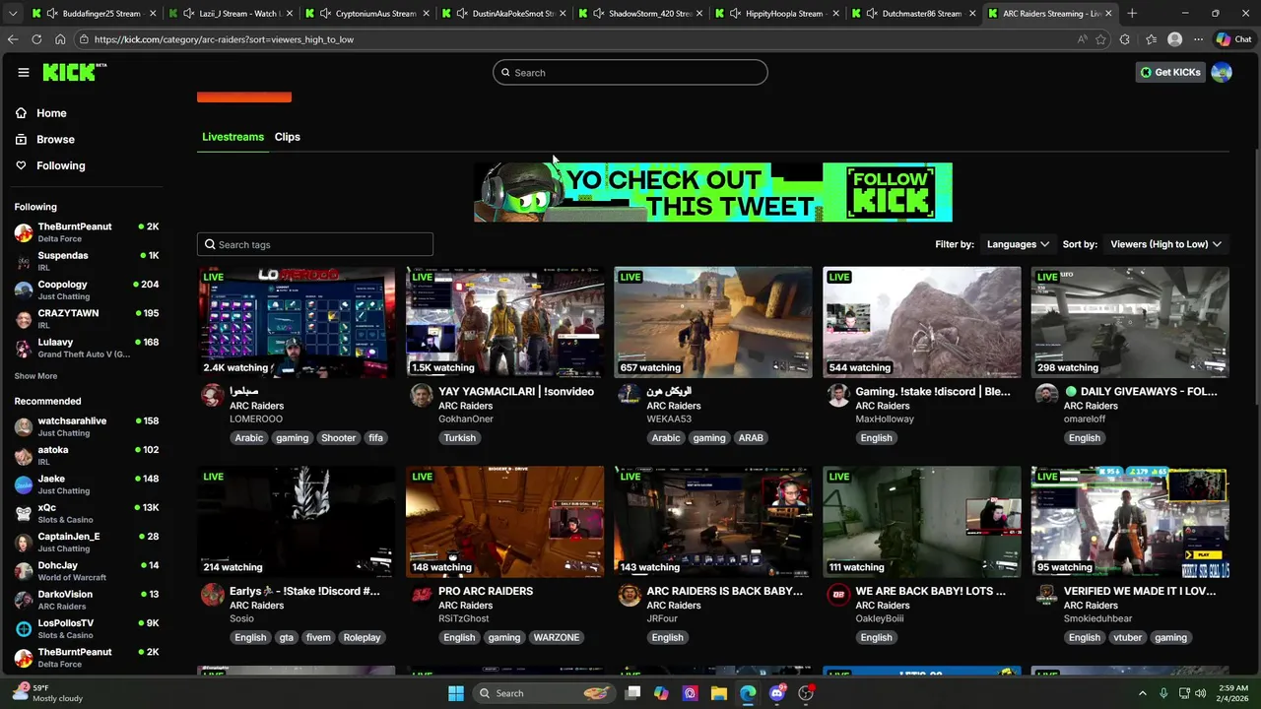The image size is (1261, 709).
Task: Click the ARAB tag under WEKAA53
Action: point(751,438)
